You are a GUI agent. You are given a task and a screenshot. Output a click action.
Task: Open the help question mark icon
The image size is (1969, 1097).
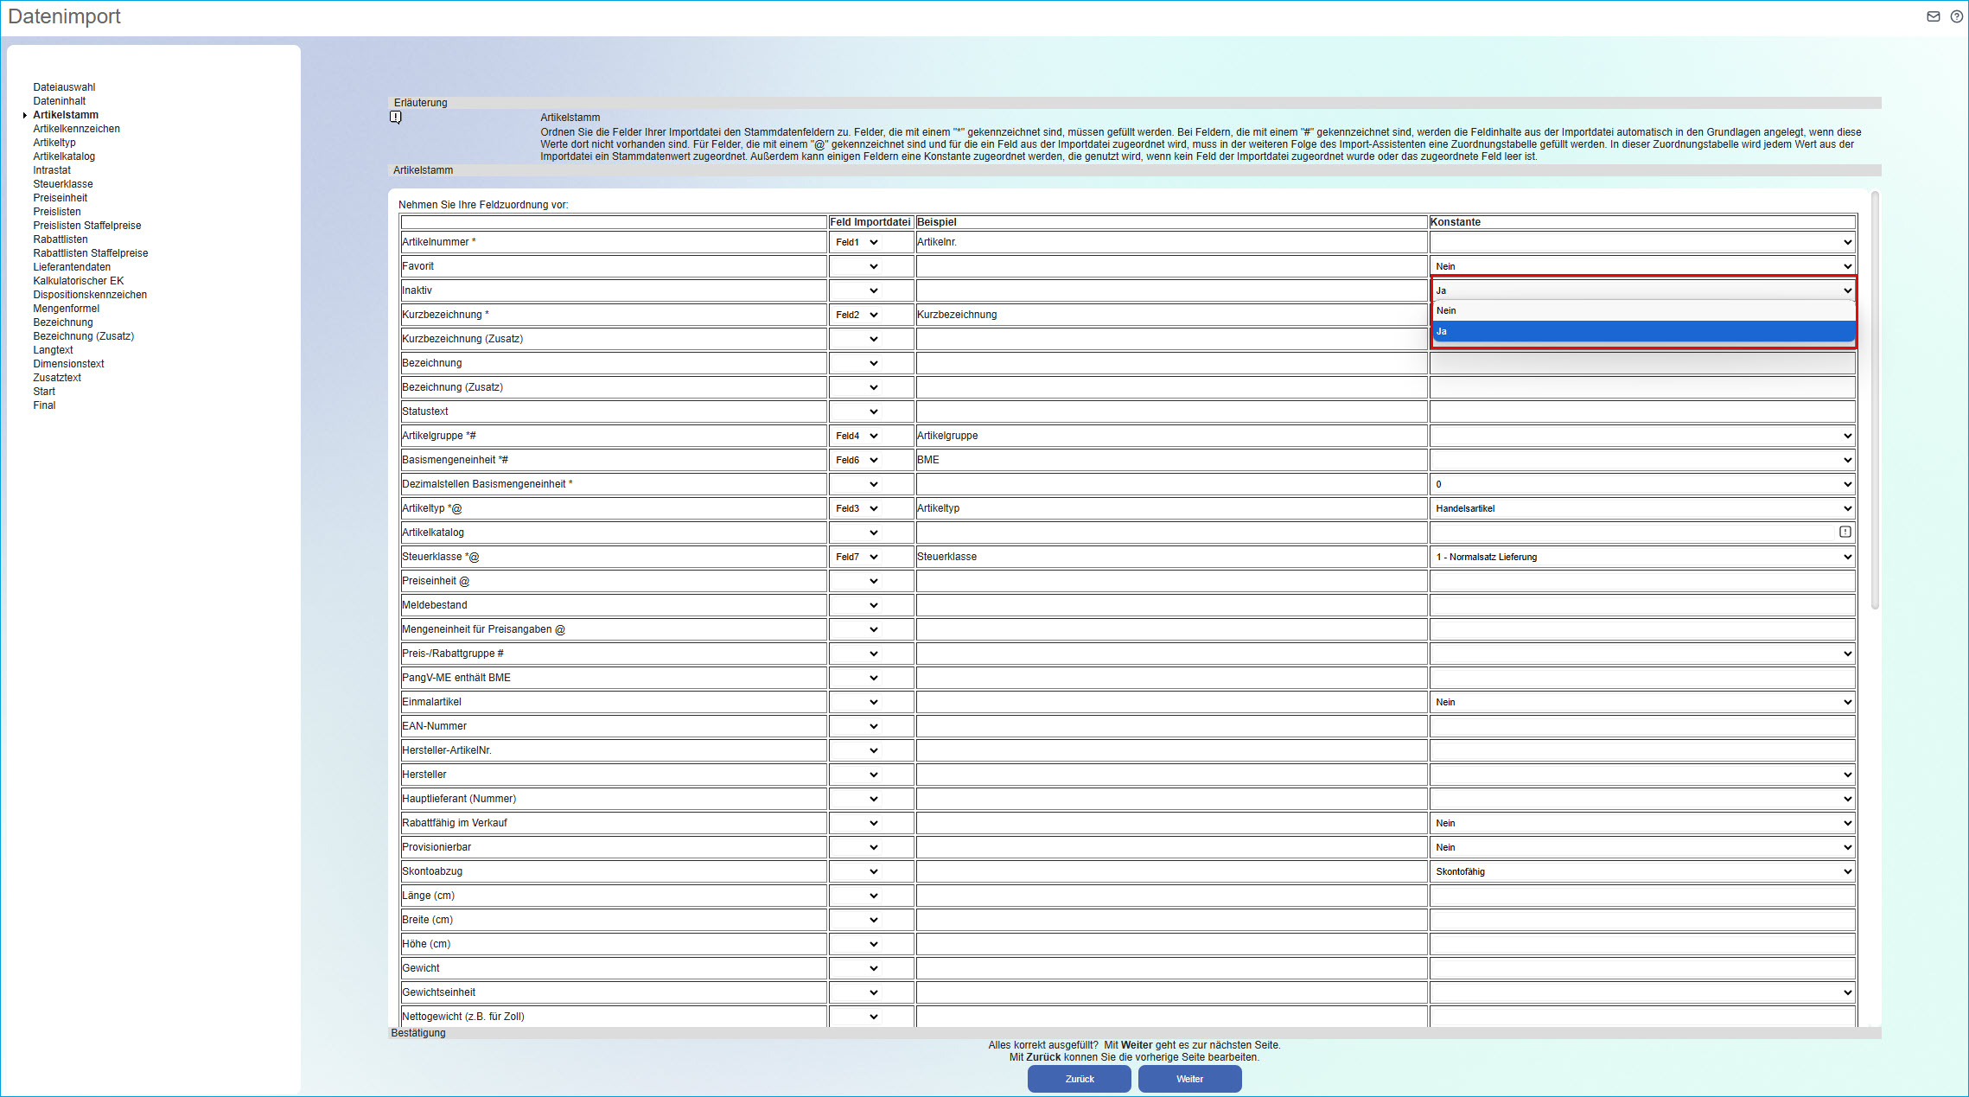coord(1956,16)
